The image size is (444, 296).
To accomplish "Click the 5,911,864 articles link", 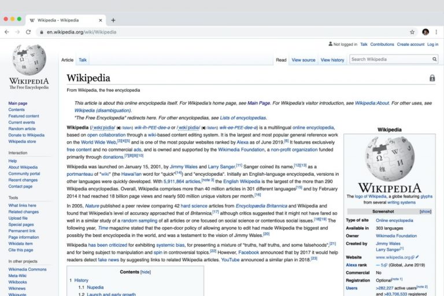I will click(x=182, y=182).
